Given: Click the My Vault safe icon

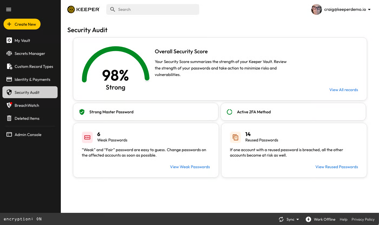Looking at the screenshot, I should [x=9, y=41].
